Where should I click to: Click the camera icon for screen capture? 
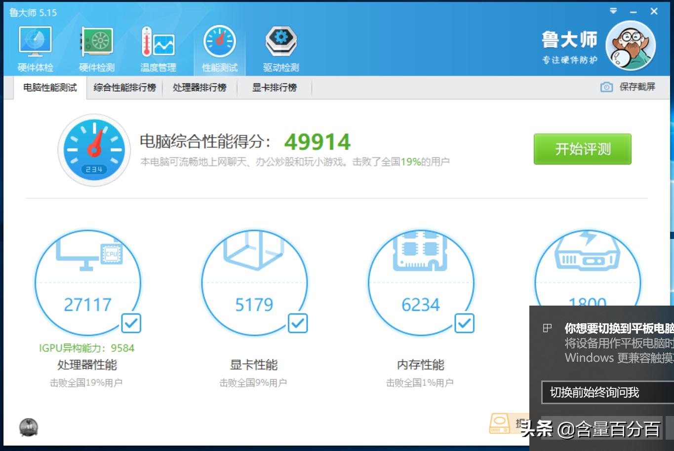click(x=606, y=86)
